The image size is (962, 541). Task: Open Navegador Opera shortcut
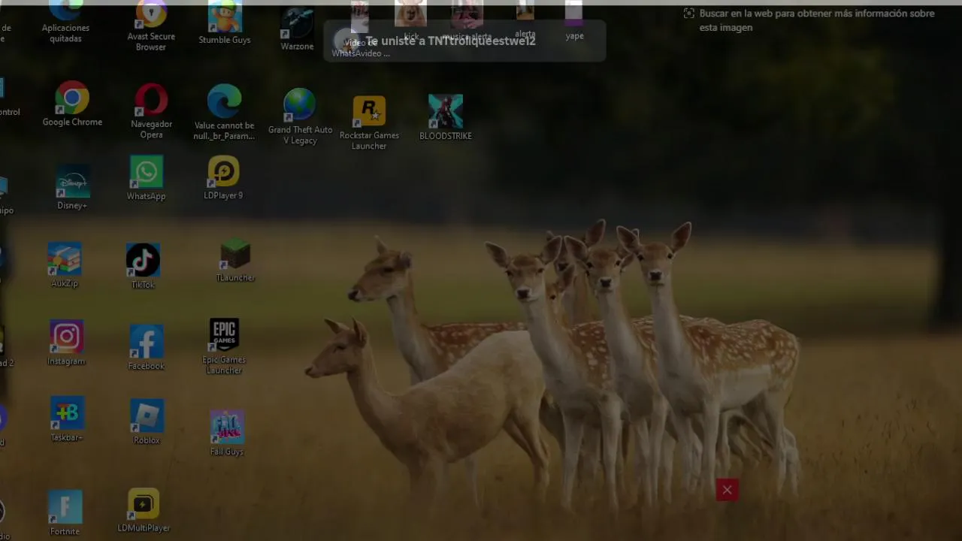point(151,110)
